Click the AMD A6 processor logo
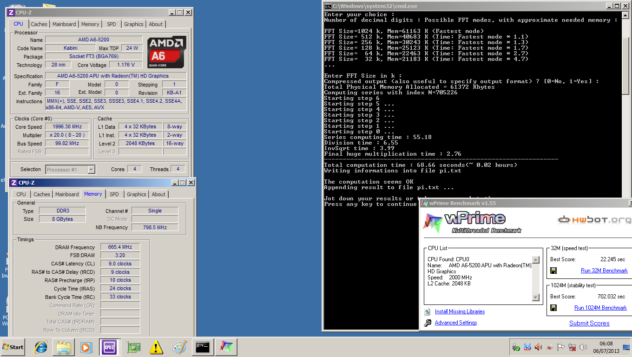 pyautogui.click(x=167, y=52)
